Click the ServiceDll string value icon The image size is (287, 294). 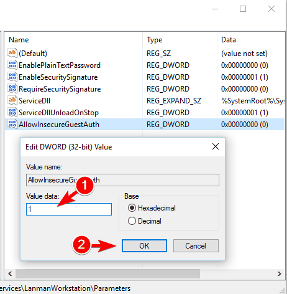[x=12, y=100]
